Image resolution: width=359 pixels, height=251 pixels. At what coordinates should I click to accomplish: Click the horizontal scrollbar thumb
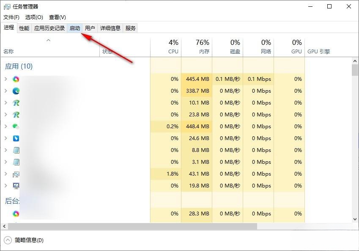tap(133, 226)
